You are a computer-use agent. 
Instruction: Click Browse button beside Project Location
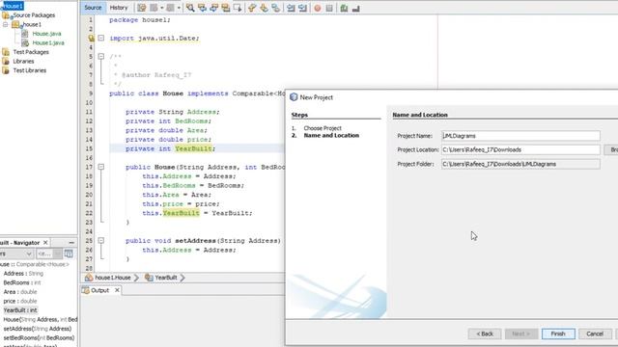tap(611, 150)
